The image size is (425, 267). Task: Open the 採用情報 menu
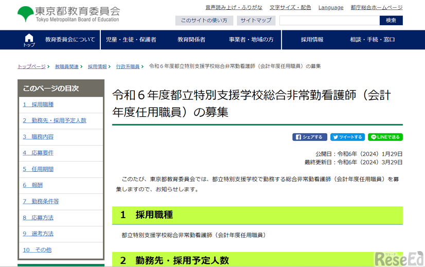click(312, 40)
